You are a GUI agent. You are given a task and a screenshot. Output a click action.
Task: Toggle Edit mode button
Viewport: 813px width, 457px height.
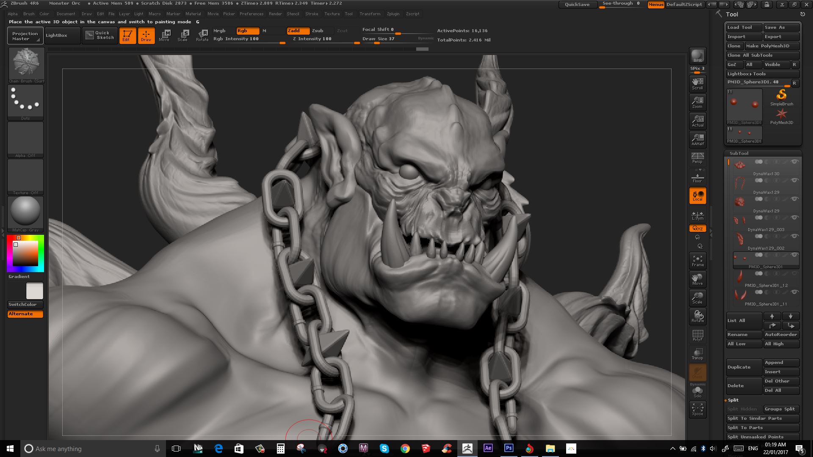(127, 36)
